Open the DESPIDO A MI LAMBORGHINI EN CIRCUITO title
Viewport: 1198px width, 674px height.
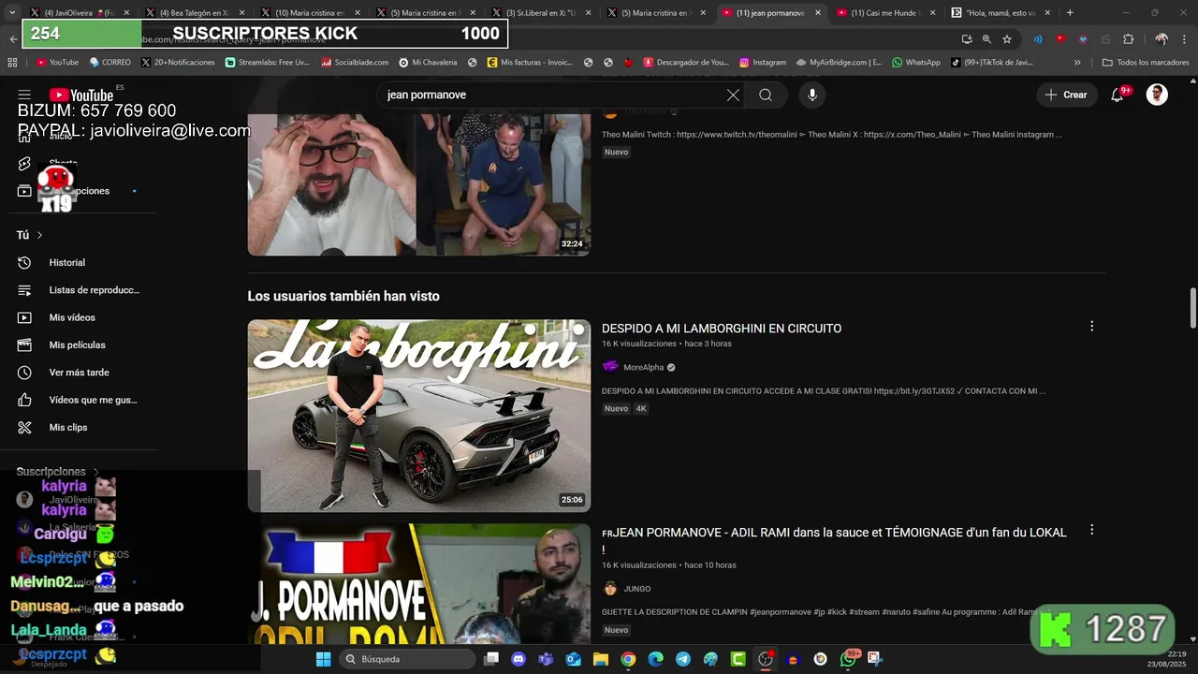point(722,329)
